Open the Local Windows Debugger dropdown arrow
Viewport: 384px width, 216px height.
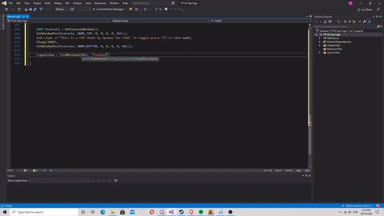(125, 10)
